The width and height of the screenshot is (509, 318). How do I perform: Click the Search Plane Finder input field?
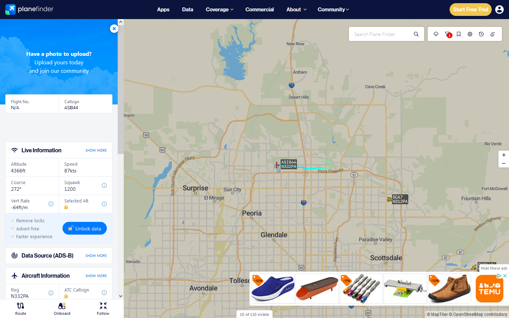[x=381, y=34]
